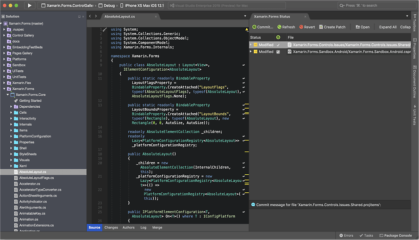The image size is (419, 240).
Task: Collapse the Xamarin.Forms.Core project node
Action: (x=8, y=94)
